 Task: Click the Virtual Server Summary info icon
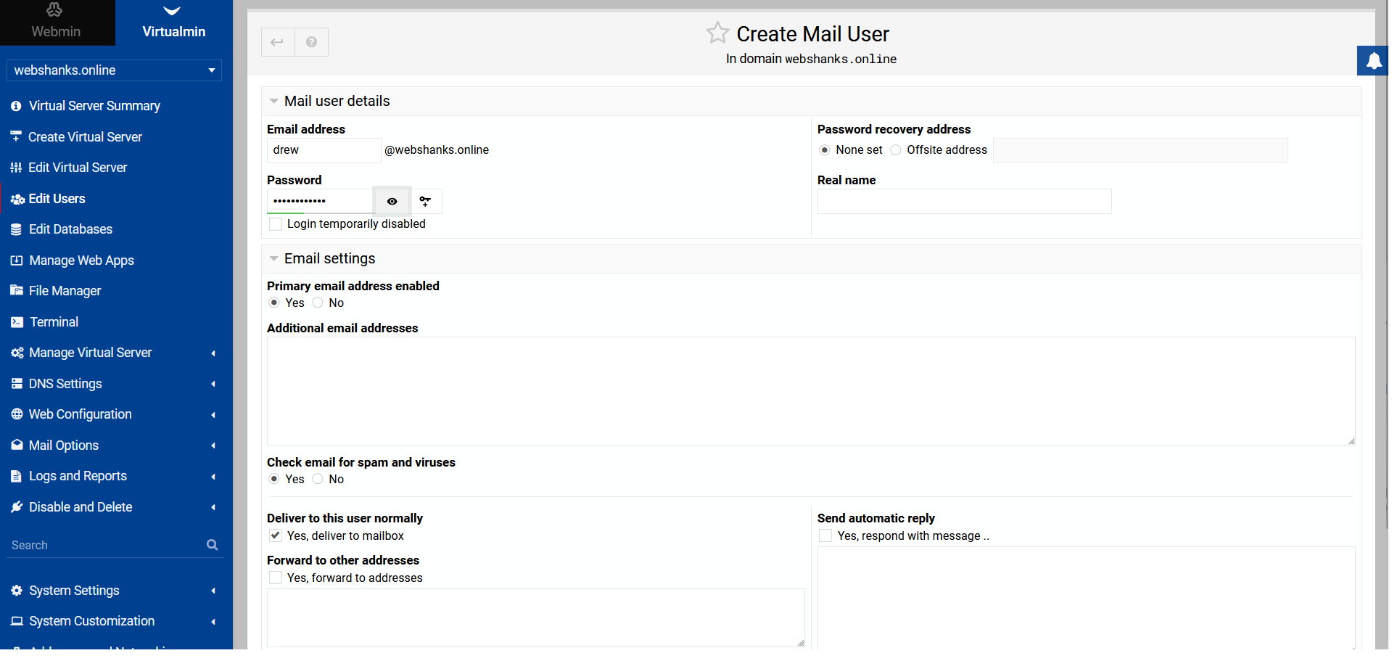[16, 106]
